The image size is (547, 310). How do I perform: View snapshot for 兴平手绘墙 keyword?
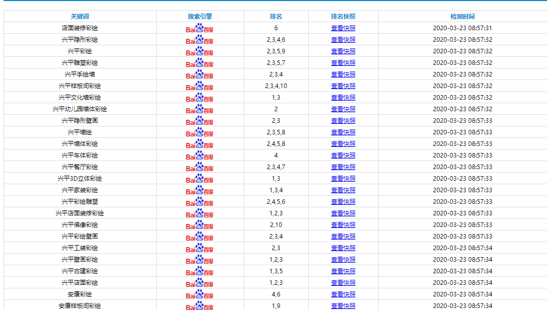coord(344,74)
